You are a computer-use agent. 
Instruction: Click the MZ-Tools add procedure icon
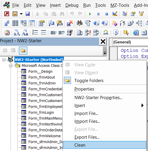tap(51, 23)
